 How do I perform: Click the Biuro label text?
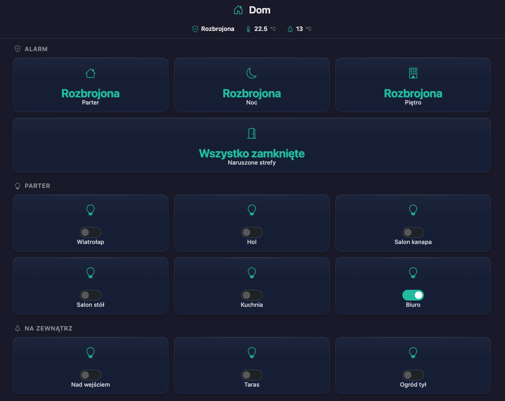413,305
